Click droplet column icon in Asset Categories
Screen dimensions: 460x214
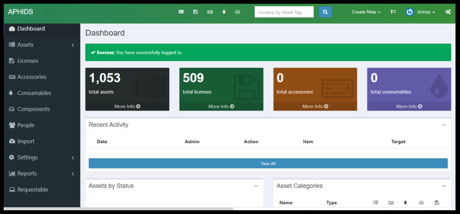[405, 202]
